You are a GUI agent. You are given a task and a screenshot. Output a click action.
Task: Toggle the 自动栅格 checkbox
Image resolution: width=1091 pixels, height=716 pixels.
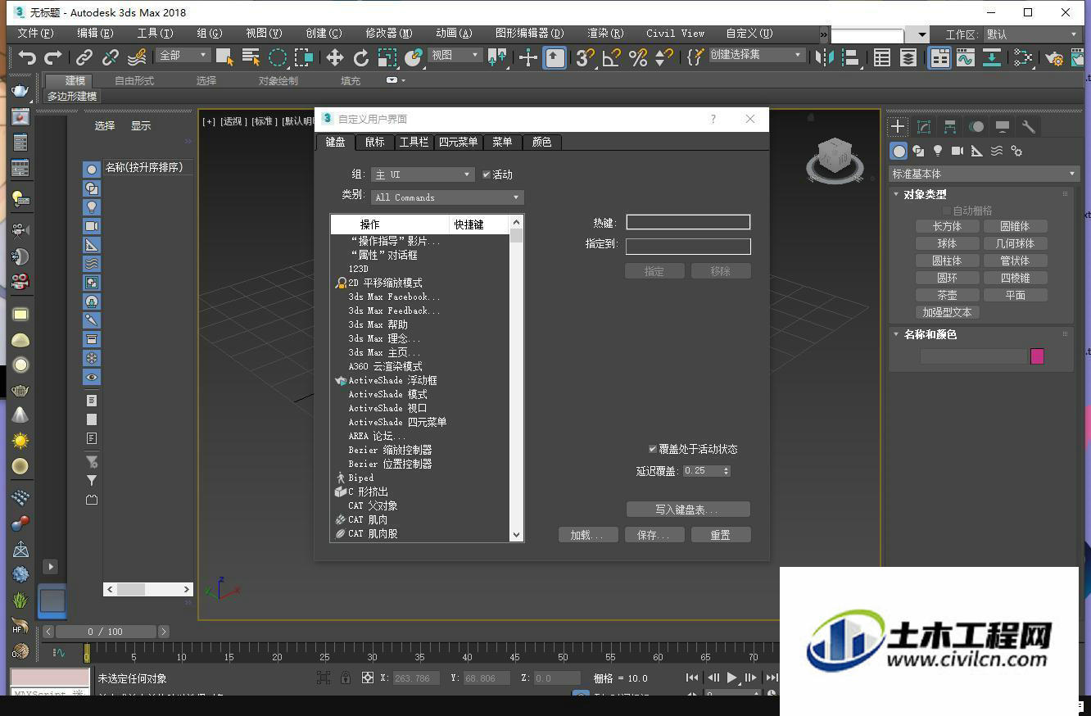click(947, 211)
